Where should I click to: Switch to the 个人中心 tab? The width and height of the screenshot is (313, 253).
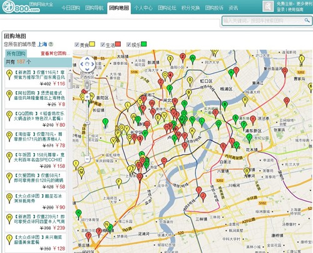pyautogui.click(x=143, y=8)
